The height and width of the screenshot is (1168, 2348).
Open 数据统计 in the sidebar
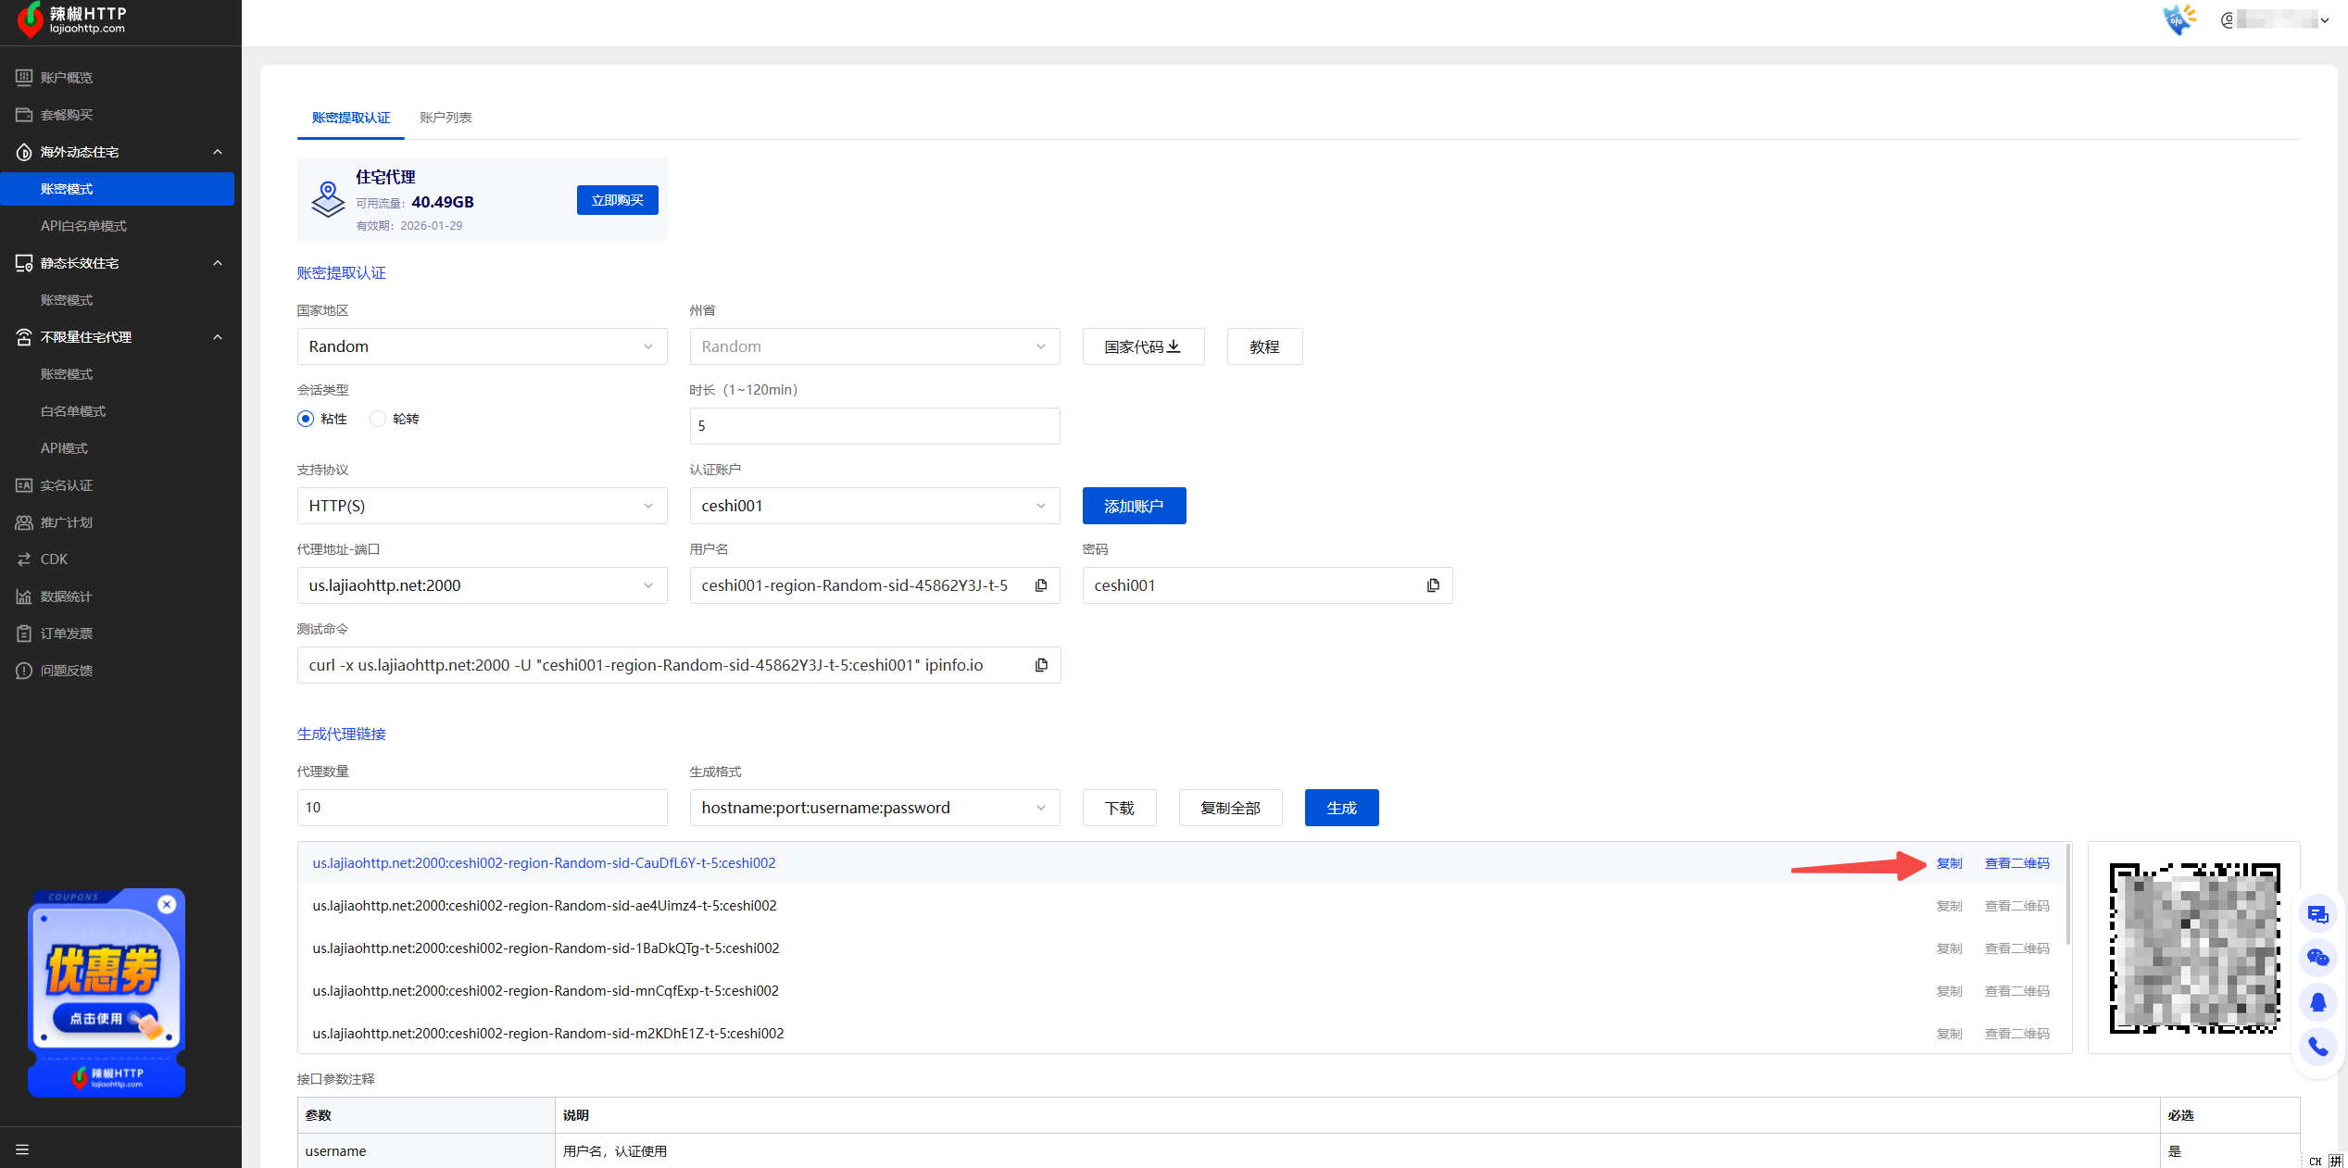point(67,597)
